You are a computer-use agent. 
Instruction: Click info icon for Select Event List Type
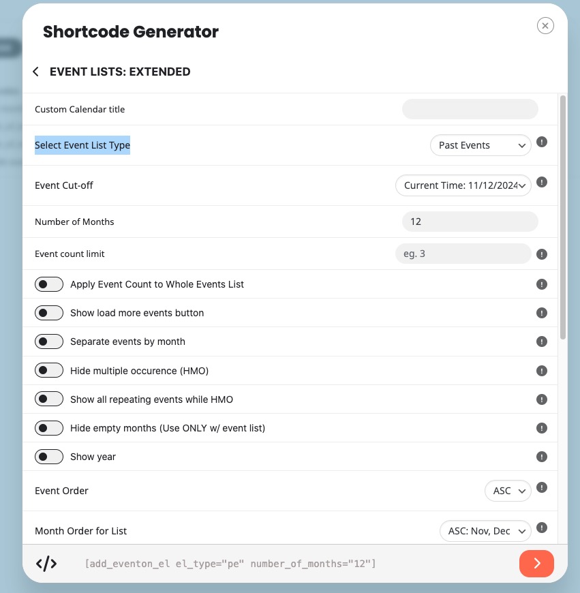click(x=541, y=142)
